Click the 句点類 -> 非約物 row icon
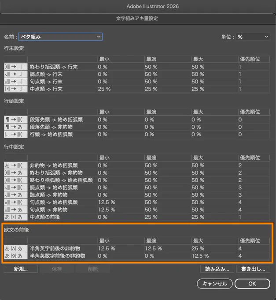Screen dimensions: 276x300 (16, 210)
